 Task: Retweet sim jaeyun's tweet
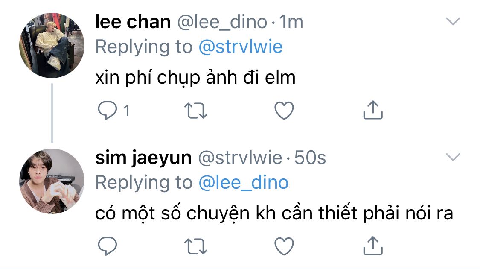196,246
